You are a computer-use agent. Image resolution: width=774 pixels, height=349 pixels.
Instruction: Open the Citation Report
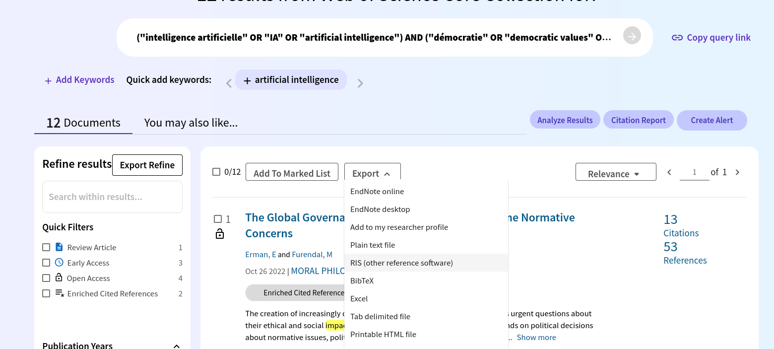638,120
